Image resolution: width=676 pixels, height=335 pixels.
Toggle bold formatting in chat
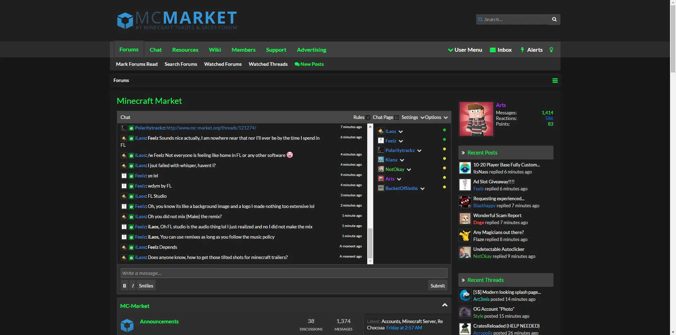125,286
